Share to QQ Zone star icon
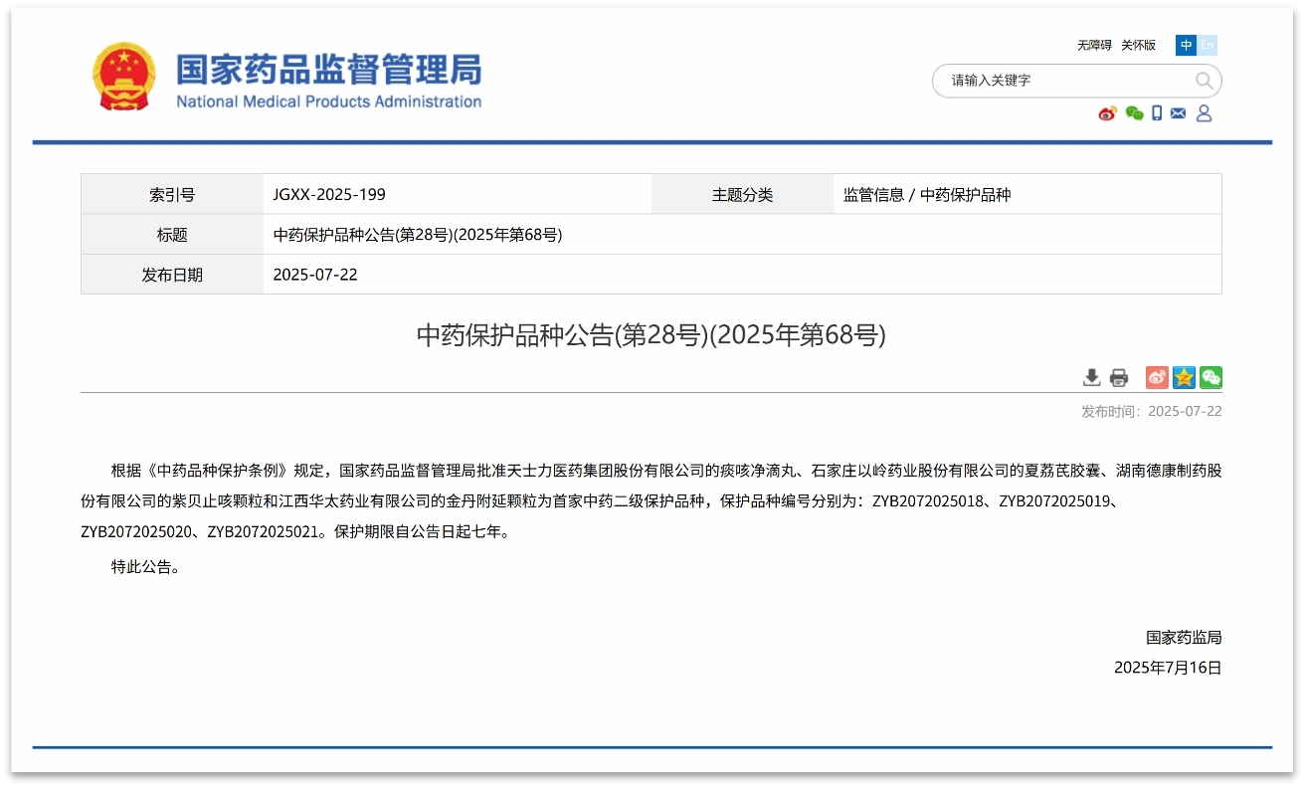1305x789 pixels. coord(1184,378)
